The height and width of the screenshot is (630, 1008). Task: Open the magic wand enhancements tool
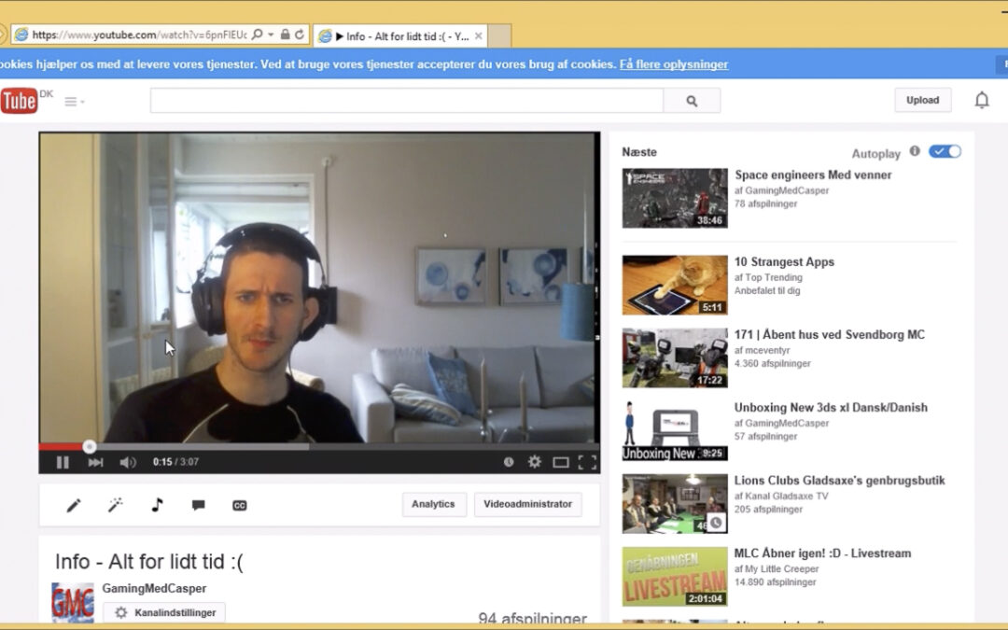tap(115, 505)
